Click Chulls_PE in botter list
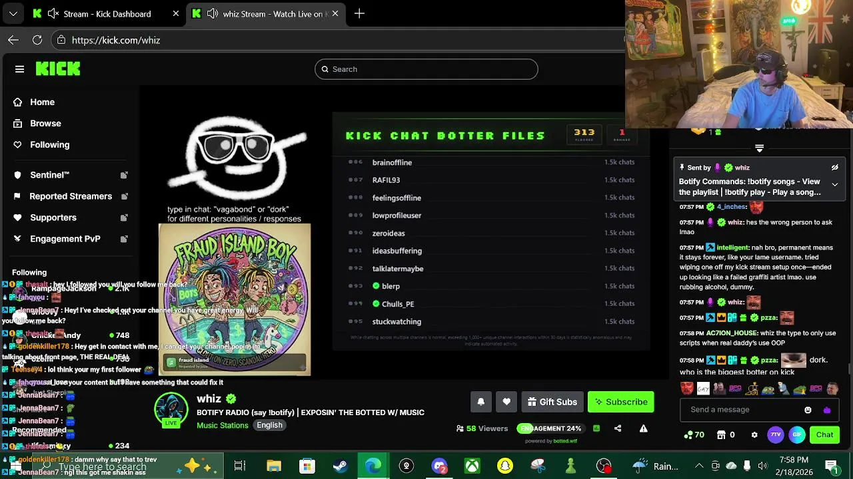Viewport: 853px width, 479px height. click(x=398, y=304)
